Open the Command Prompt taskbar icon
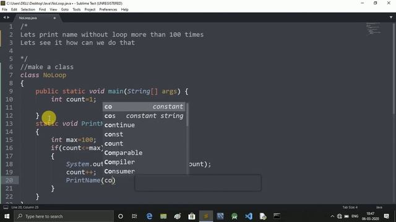Image resolution: width=396 pixels, height=222 pixels. coord(277,216)
